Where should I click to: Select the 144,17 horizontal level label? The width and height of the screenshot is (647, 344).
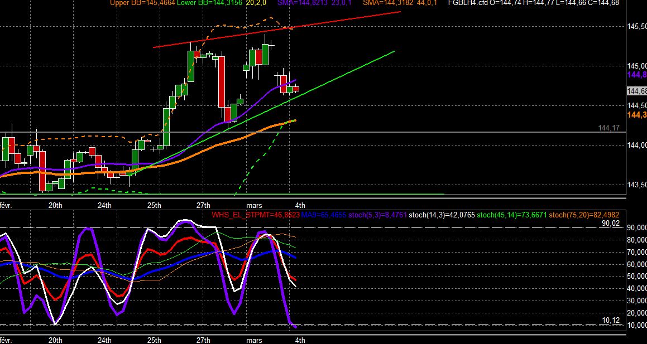click(608, 128)
